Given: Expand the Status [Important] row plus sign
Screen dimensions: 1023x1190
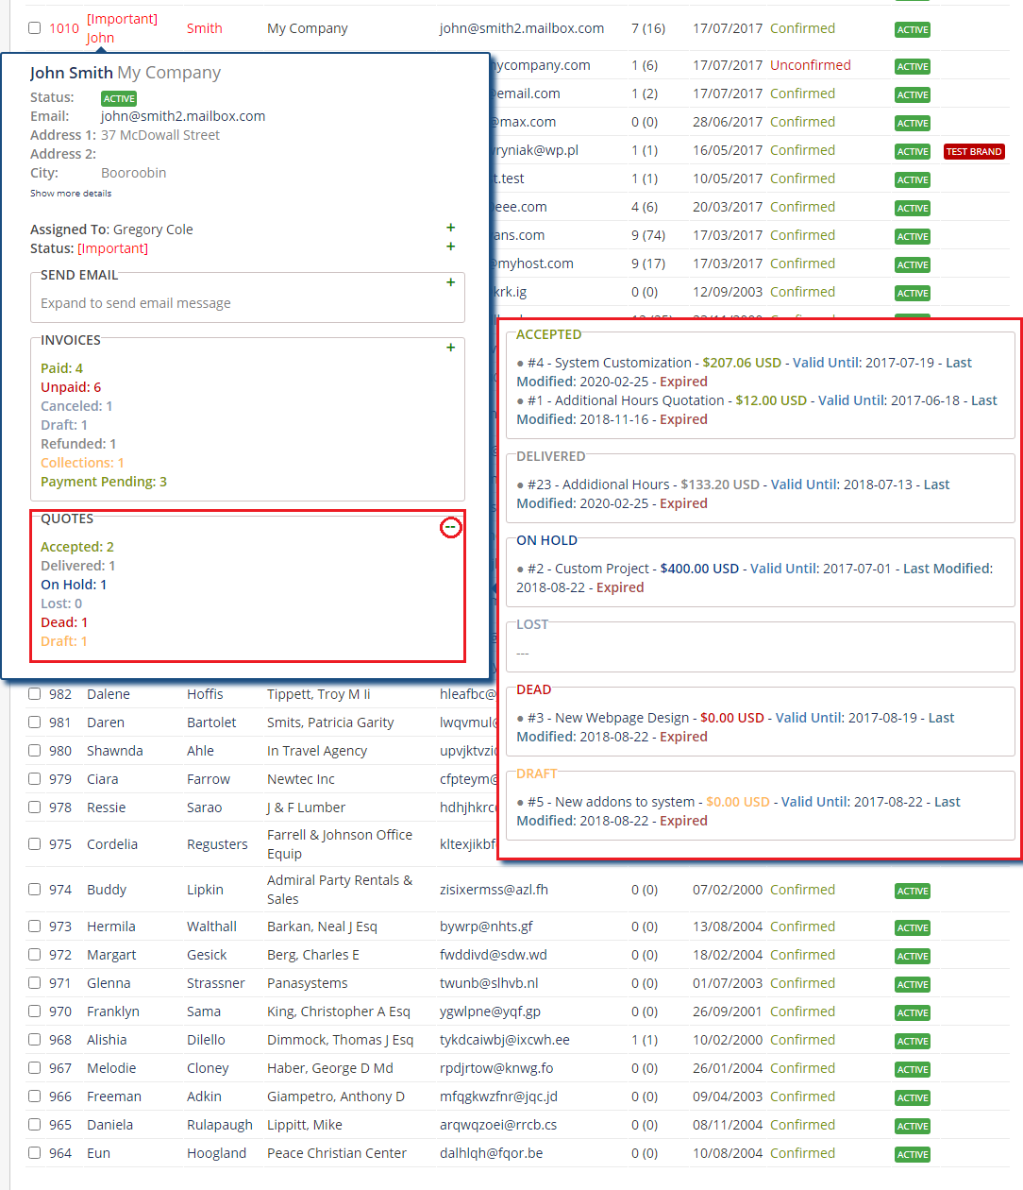Looking at the screenshot, I should click(x=450, y=246).
